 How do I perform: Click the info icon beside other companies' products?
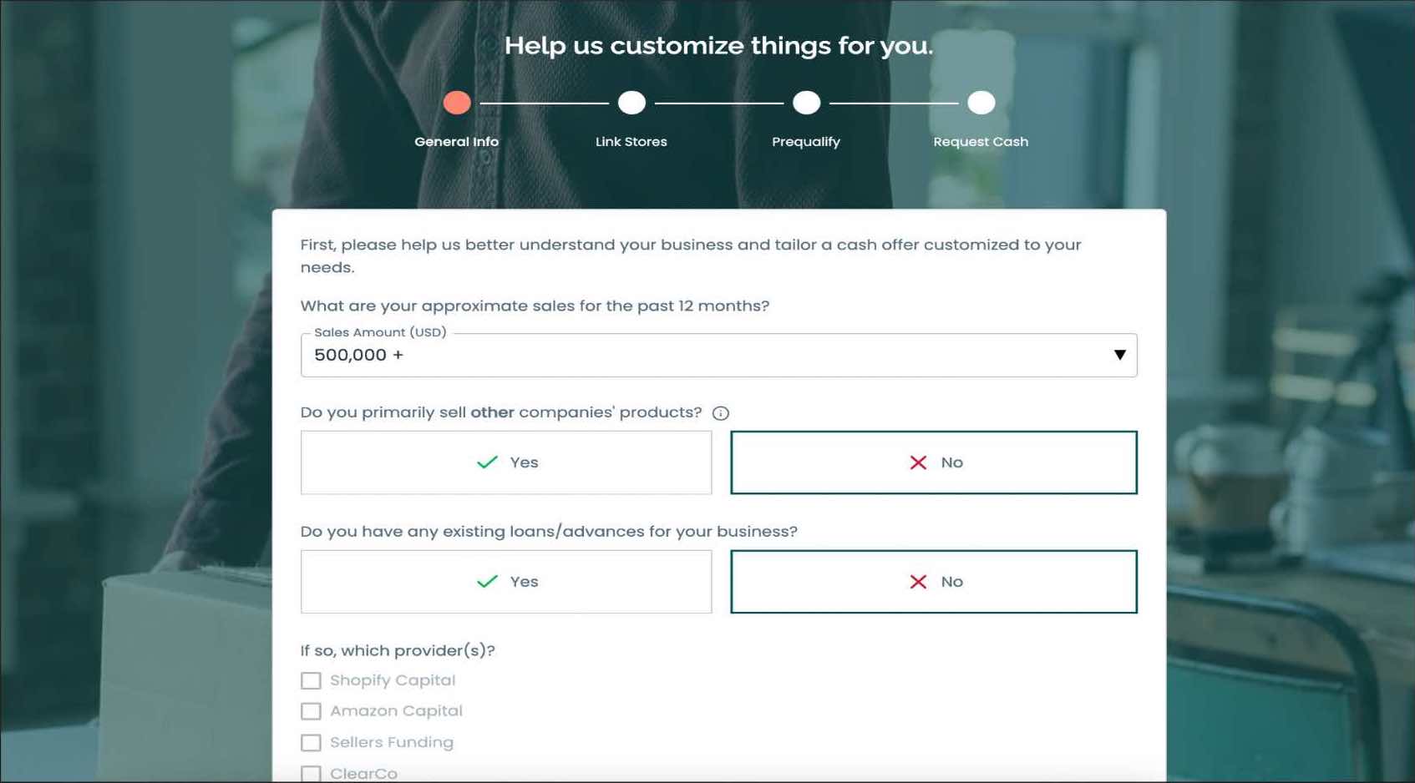pyautogui.click(x=720, y=413)
